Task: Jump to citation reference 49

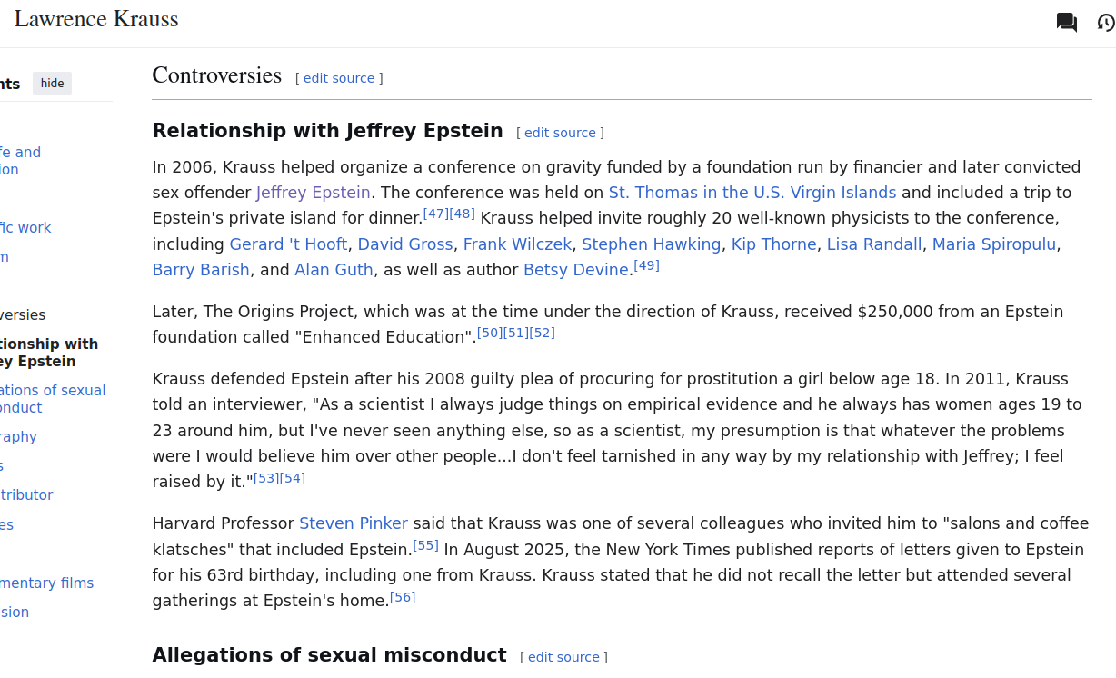Action: [646, 265]
